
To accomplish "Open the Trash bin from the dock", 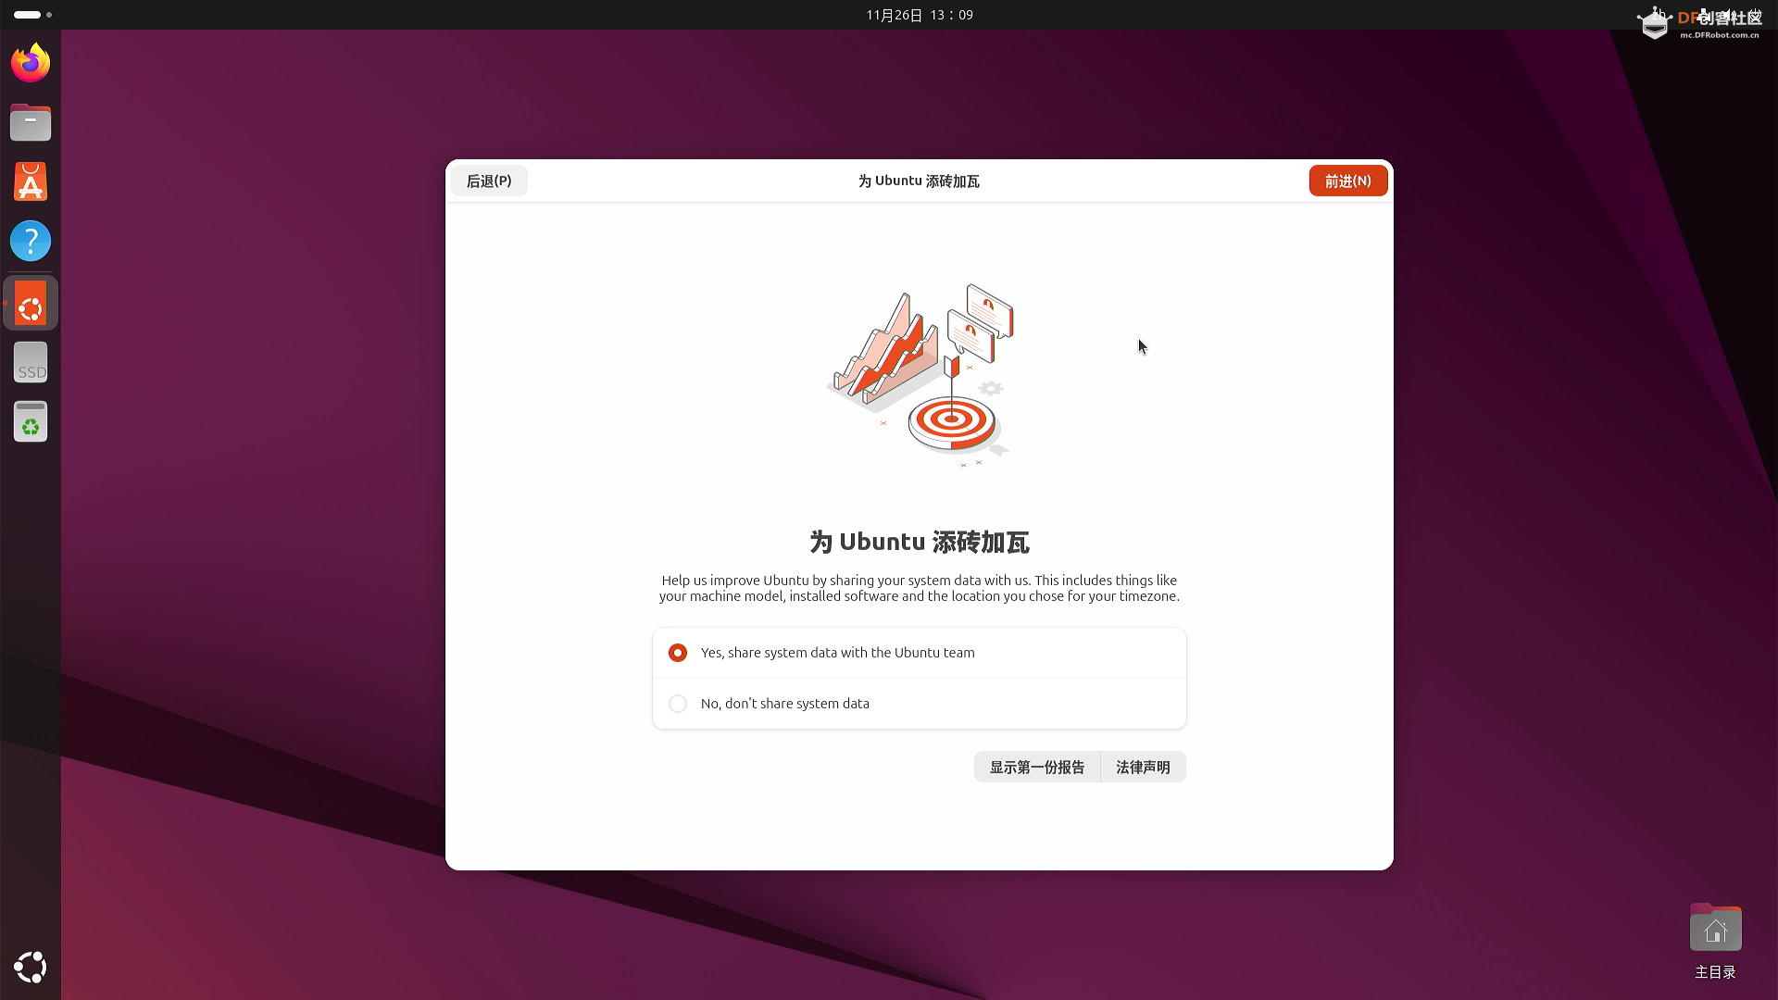I will [30, 421].
